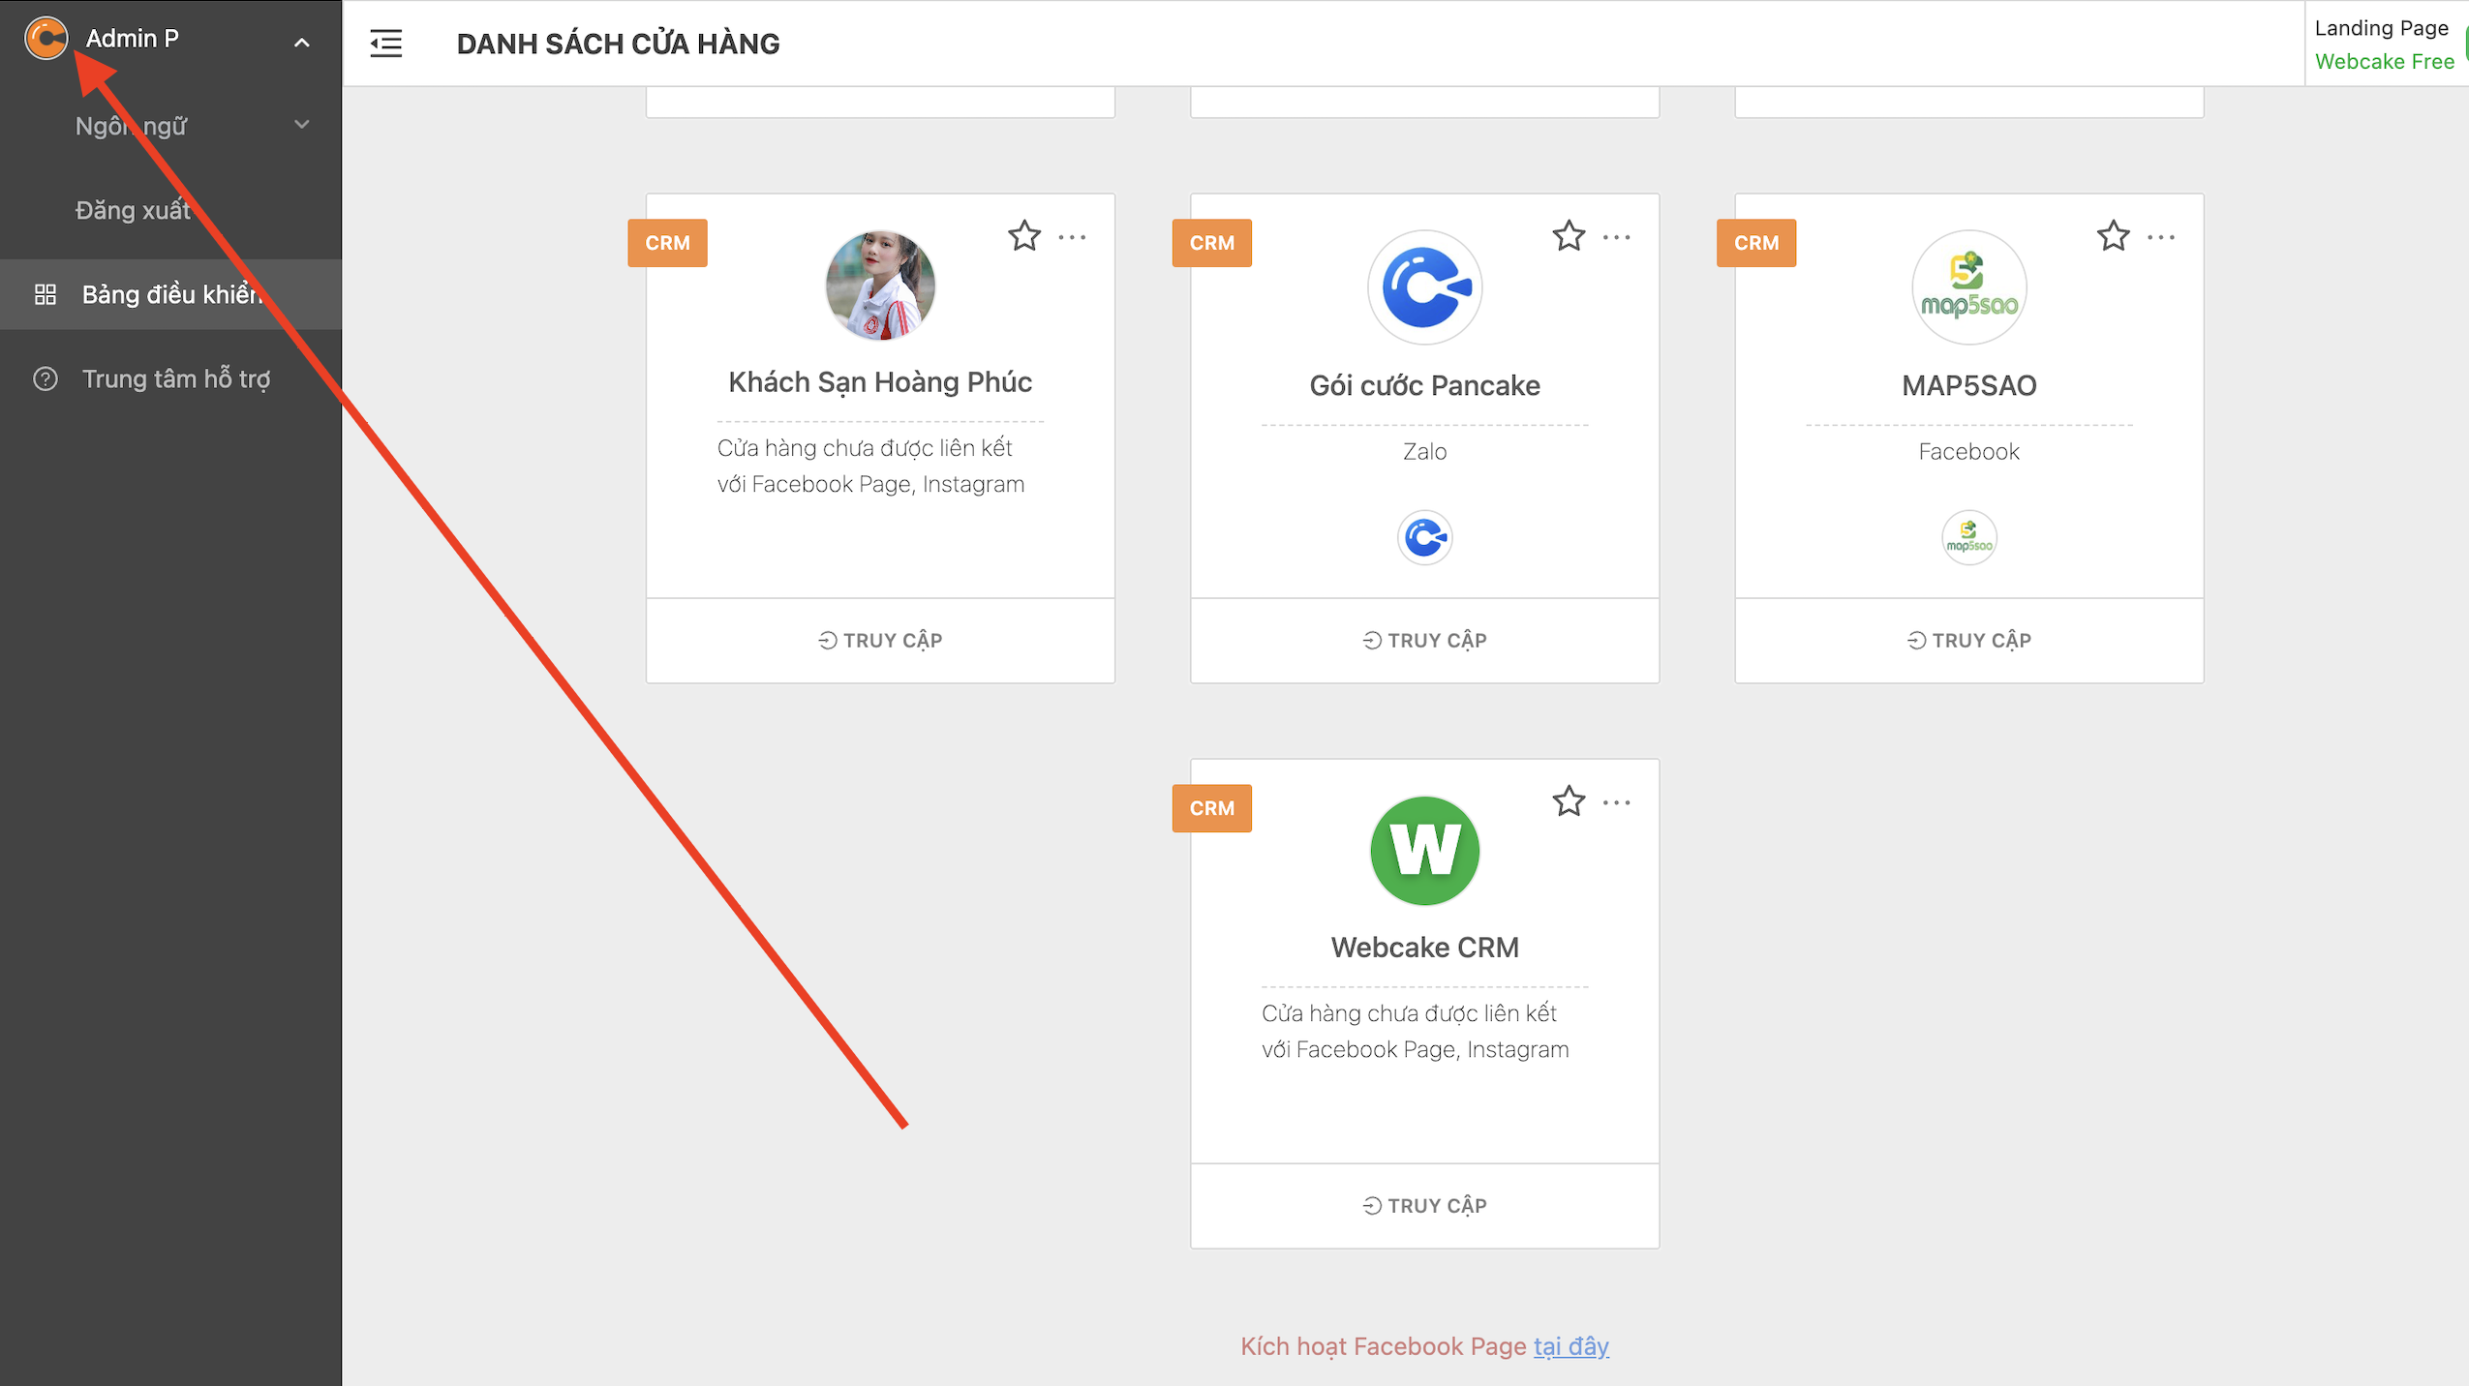Image resolution: width=2469 pixels, height=1386 pixels.
Task: Star the Gói cước Pancake shop
Action: pyautogui.click(x=1568, y=236)
